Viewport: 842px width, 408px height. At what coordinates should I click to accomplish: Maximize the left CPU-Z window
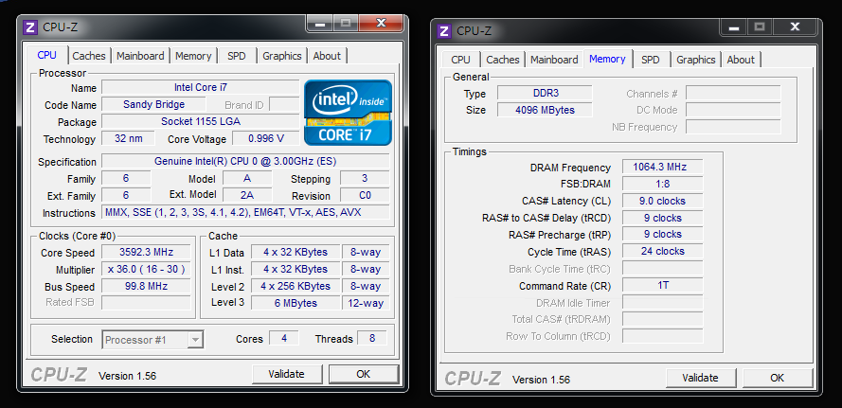[346, 23]
